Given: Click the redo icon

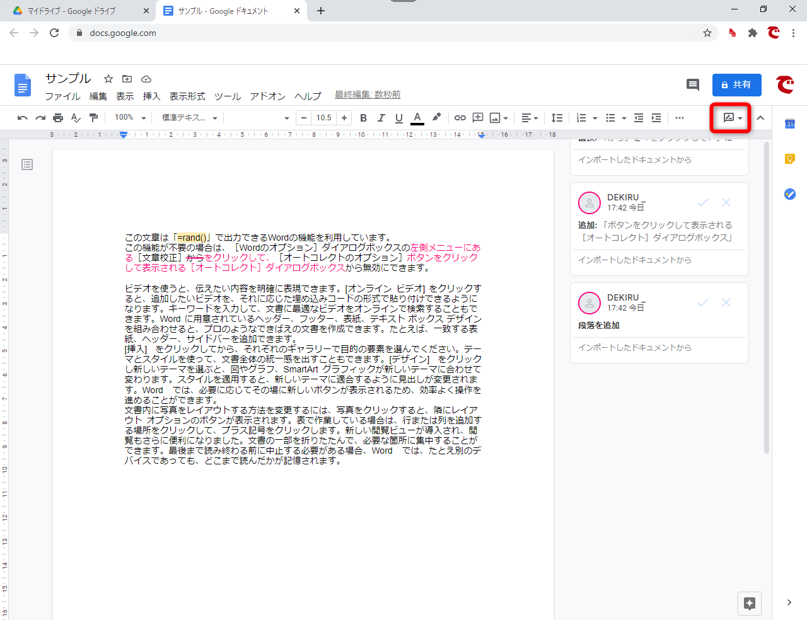Looking at the screenshot, I should point(40,118).
